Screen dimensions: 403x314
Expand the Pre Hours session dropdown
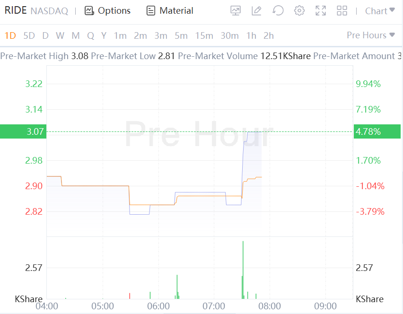click(x=370, y=35)
